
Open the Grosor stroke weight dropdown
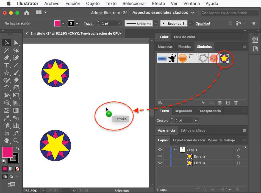coord(196,120)
